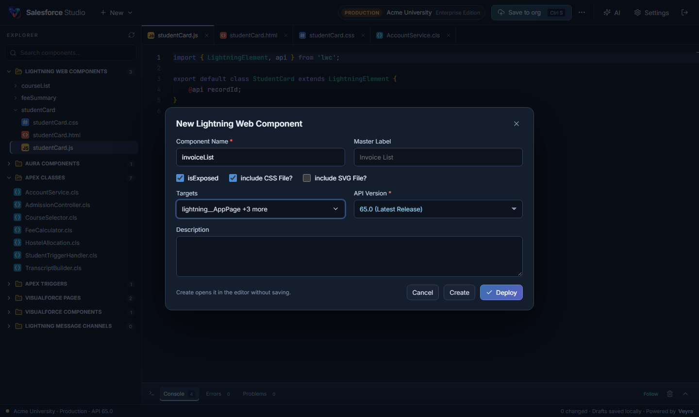Open the Problems tab
This screenshot has width=699, height=417.
259,394
